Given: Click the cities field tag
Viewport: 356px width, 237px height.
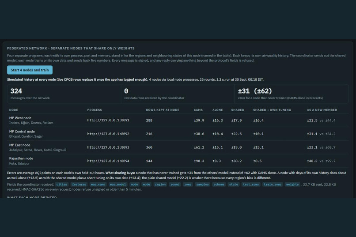Looking at the screenshot, I should click(x=61, y=184).
